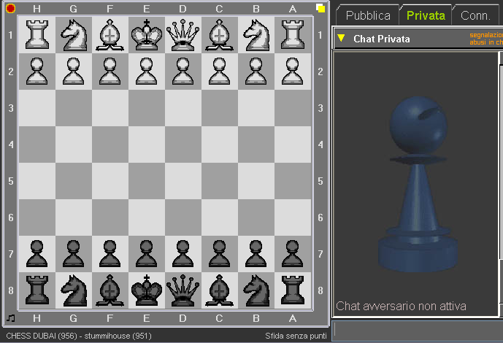Click the yellow square icon above the board

point(320,9)
